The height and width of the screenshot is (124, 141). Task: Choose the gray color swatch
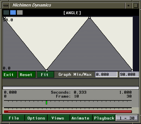(20, 12)
